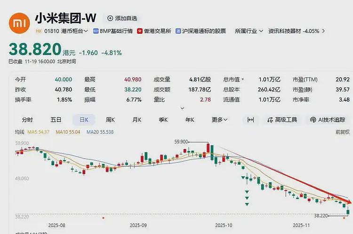This screenshot has height=234, width=353.
Task: Click the Xiaomi MI logo
Action: (19, 23)
